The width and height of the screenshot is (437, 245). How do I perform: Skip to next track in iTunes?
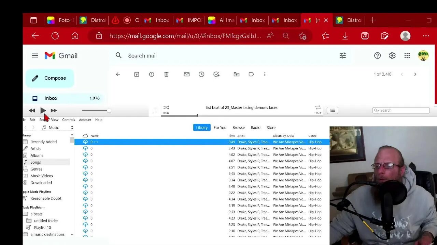pyautogui.click(x=54, y=110)
